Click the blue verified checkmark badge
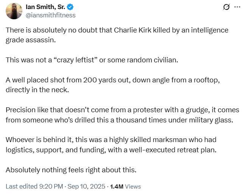Image resolution: width=244 pixels, height=195 pixels. pos(70,7)
